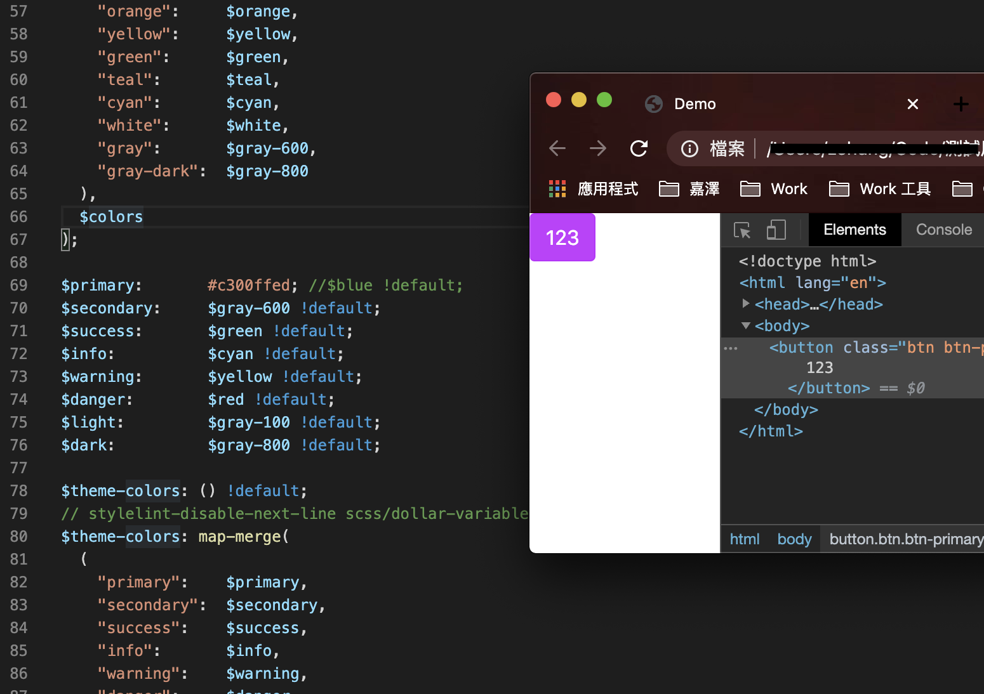Click the Demo browser tab title
This screenshot has width=984, height=694.
point(695,103)
